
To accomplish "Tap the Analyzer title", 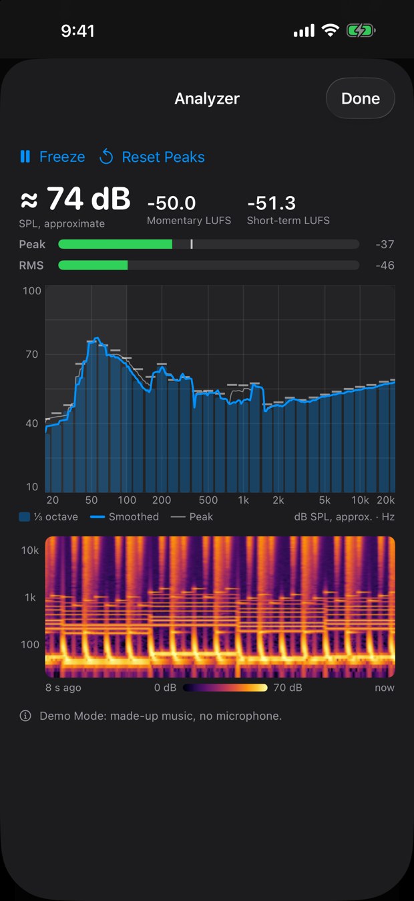I will click(207, 98).
